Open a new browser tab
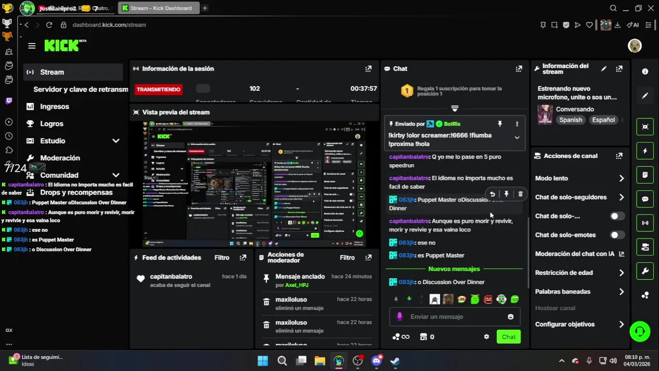The height and width of the screenshot is (371, 659). point(205,8)
